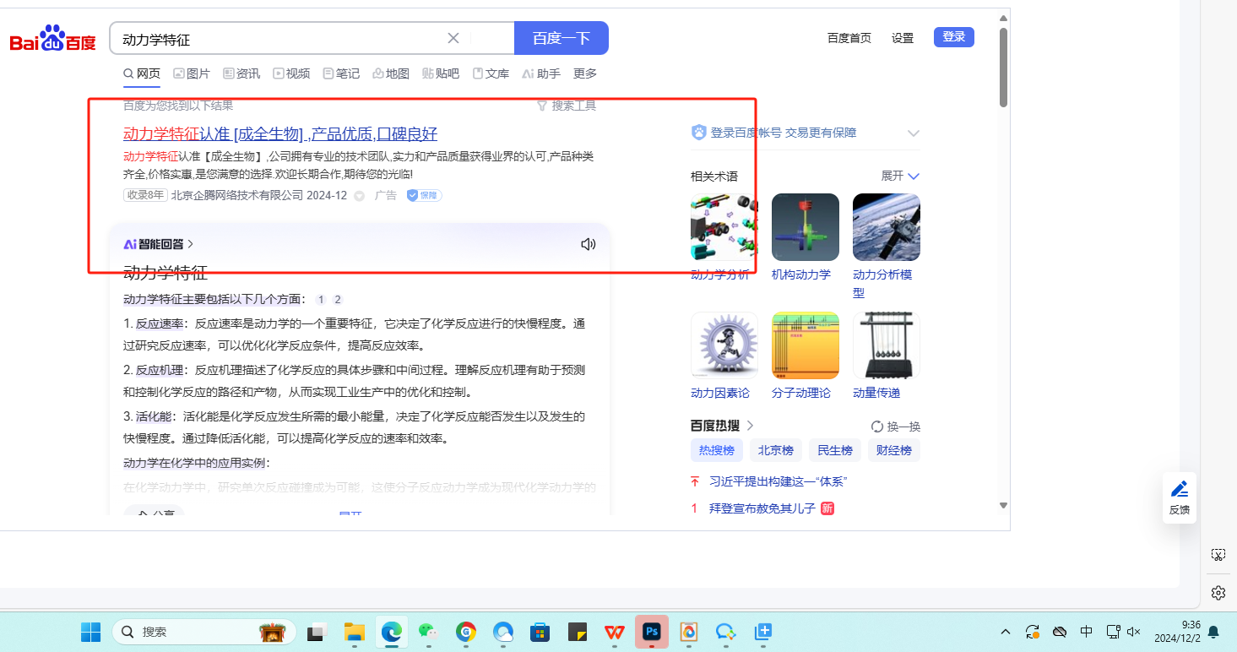Open the 动力因素论 gear thumbnail
This screenshot has height=652, width=1237.
coord(724,345)
